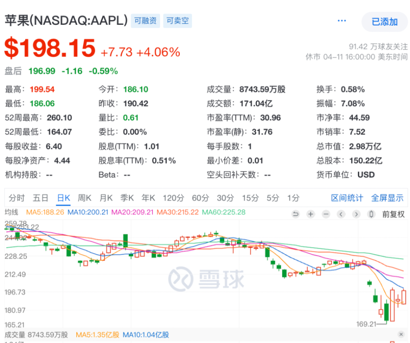Click the undo/reset chart icon

point(296,214)
